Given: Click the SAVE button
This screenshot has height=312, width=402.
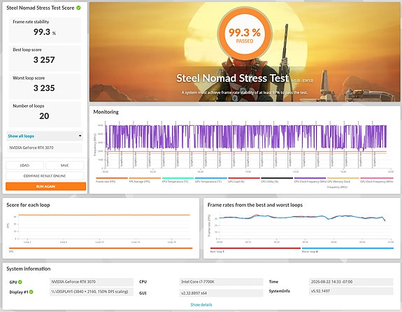Looking at the screenshot, I should pos(64,166).
